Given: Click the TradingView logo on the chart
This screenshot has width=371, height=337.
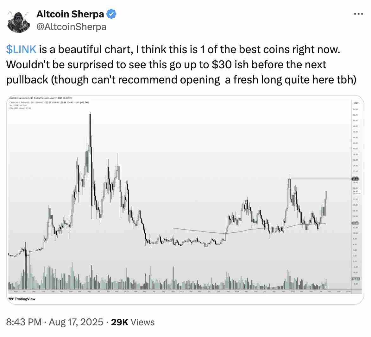Looking at the screenshot, I should pos(22,299).
